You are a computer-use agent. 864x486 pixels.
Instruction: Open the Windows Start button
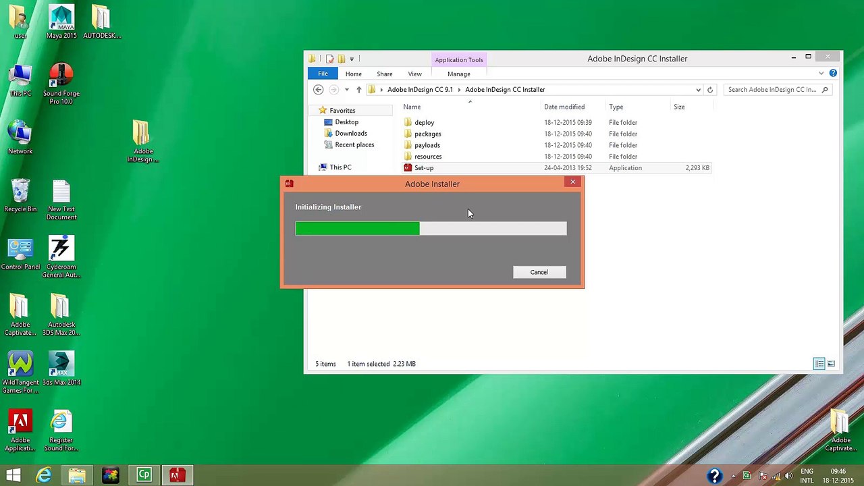(x=13, y=475)
